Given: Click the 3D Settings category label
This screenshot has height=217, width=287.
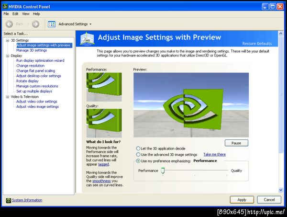Looking at the screenshot, I should (x=20, y=40).
